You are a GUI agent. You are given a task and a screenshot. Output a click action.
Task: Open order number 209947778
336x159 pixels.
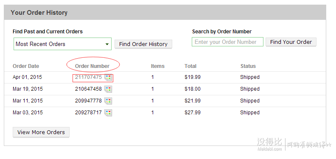tap(88, 101)
